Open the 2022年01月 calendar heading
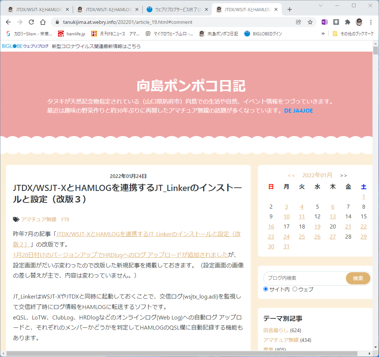Image resolution: width=379 pixels, height=357 pixels. pyautogui.click(x=317, y=175)
